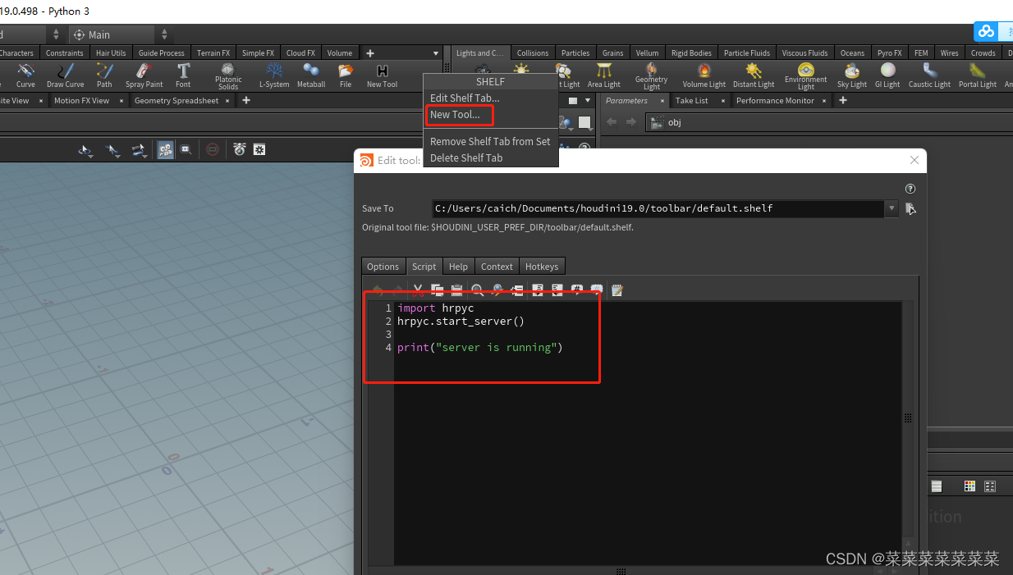Switch to the Options tab

pyautogui.click(x=383, y=267)
